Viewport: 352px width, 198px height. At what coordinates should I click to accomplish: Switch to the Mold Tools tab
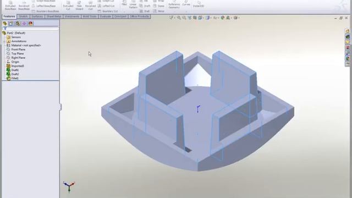(x=90, y=16)
